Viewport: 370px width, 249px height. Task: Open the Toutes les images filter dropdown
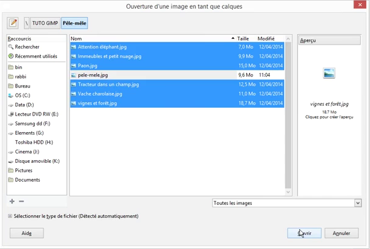point(286,203)
